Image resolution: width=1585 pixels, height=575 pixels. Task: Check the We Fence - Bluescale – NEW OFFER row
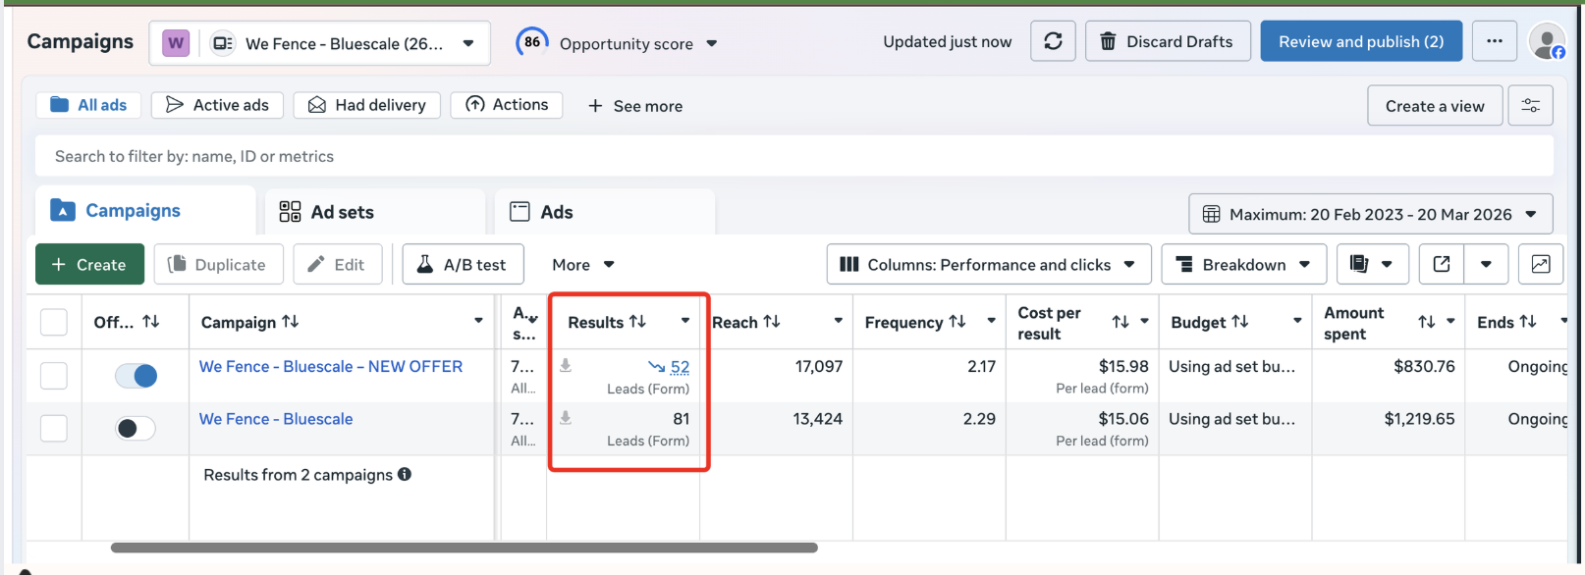pyautogui.click(x=54, y=376)
